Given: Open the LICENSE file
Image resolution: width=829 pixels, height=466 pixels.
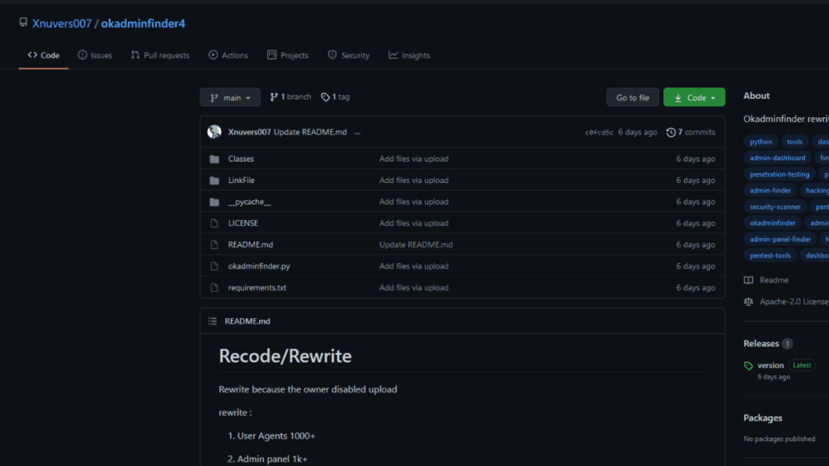Looking at the screenshot, I should coord(243,223).
